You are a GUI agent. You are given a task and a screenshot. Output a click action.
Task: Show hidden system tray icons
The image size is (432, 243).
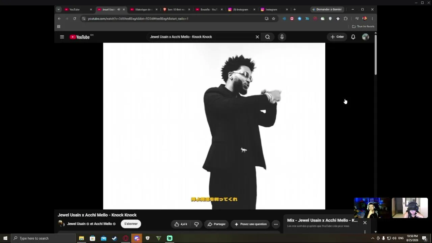[x=373, y=238]
